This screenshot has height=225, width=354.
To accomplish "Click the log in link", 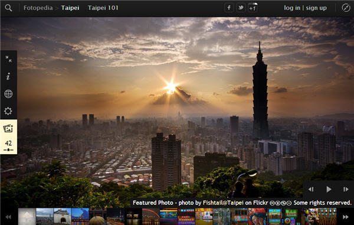I will pos(292,8).
